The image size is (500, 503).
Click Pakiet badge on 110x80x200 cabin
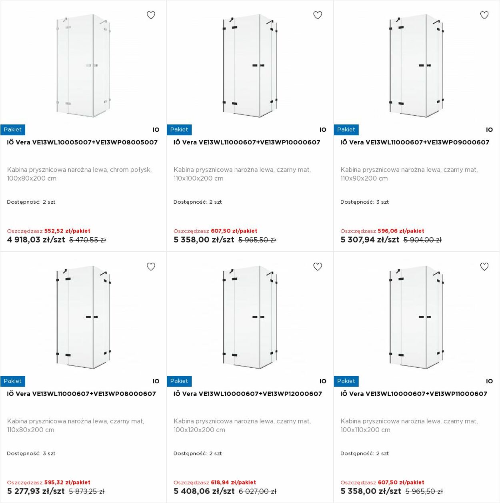tap(13, 381)
